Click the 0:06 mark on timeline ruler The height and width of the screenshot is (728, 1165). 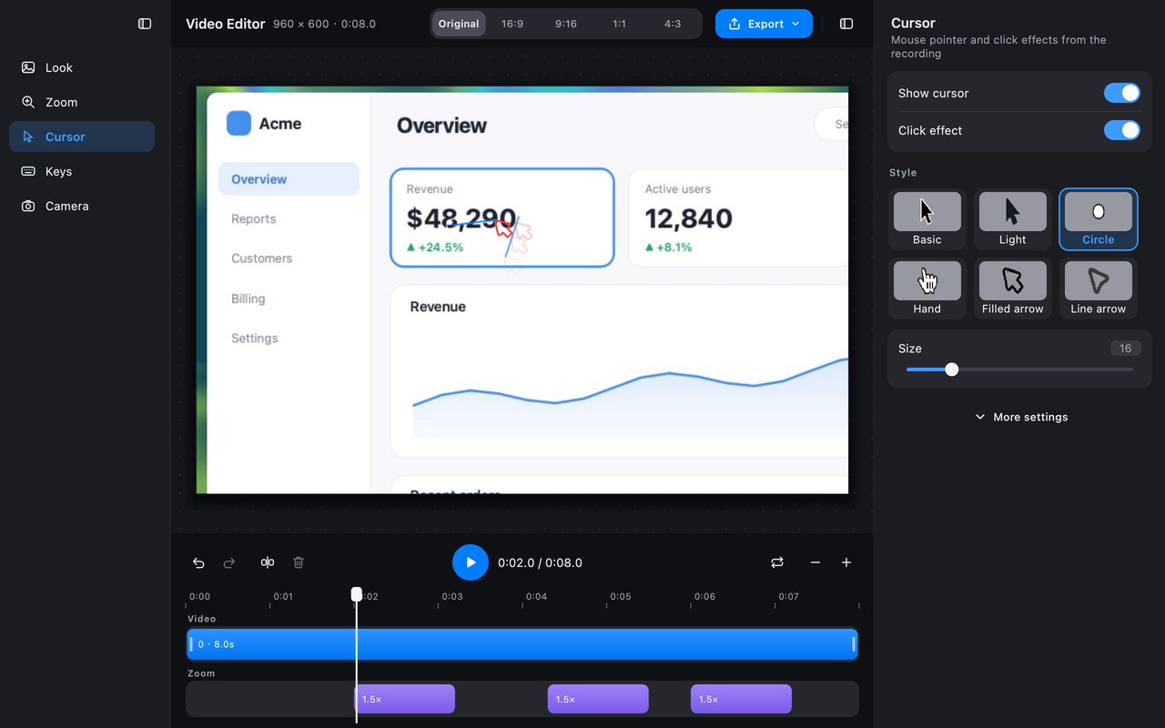[x=704, y=597]
